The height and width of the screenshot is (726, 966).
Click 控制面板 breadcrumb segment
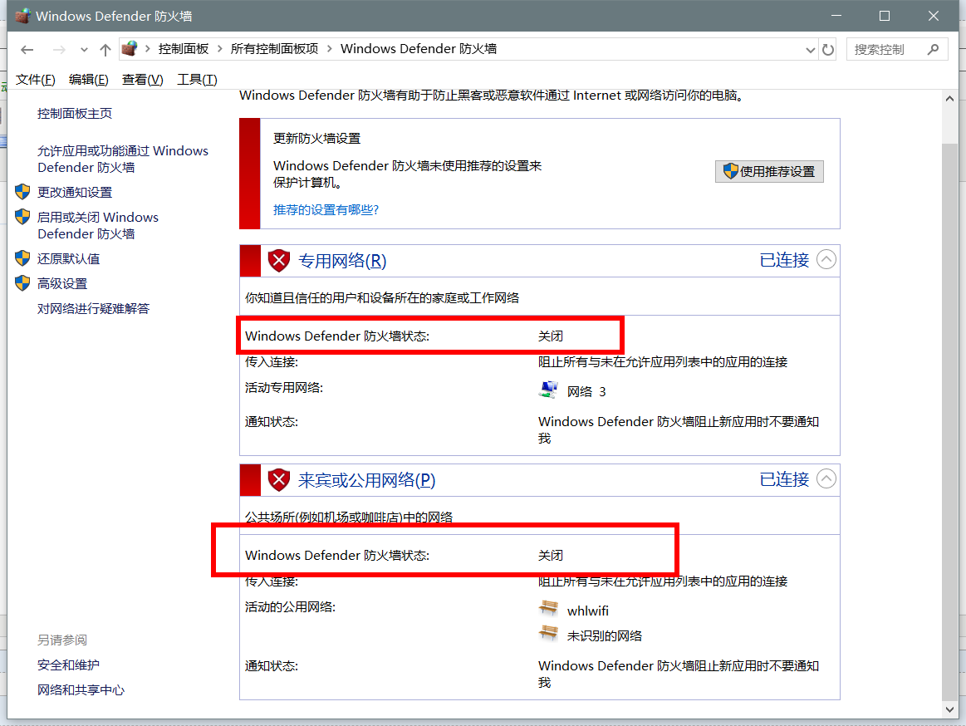click(x=184, y=49)
